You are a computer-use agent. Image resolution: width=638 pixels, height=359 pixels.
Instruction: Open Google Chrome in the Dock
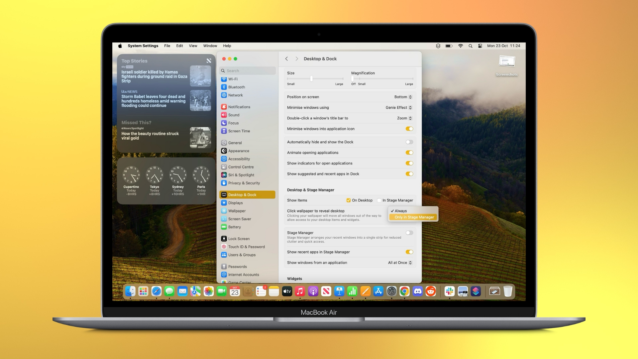click(x=404, y=292)
